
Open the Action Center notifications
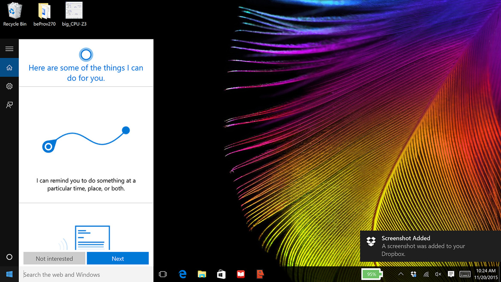point(451,274)
